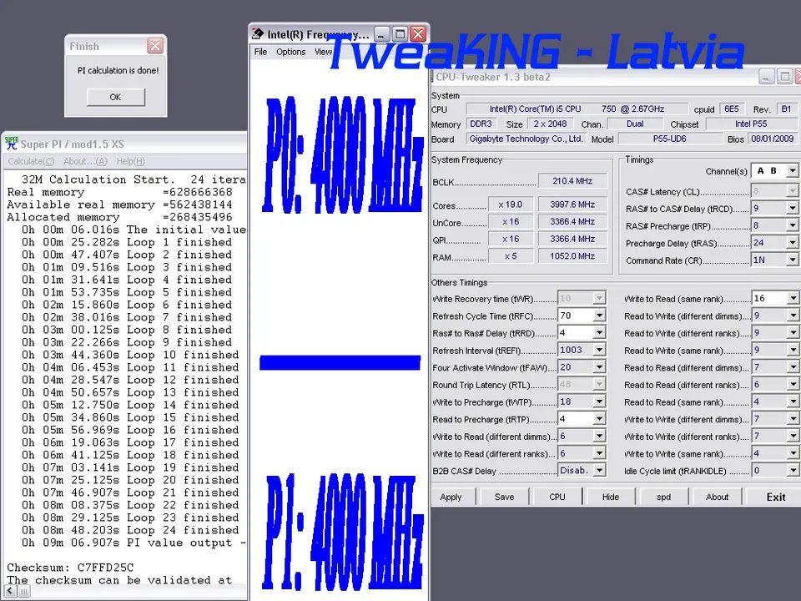Click Super PI horizontal scrollbar left arrow
The width and height of the screenshot is (801, 601).
tap(10, 591)
